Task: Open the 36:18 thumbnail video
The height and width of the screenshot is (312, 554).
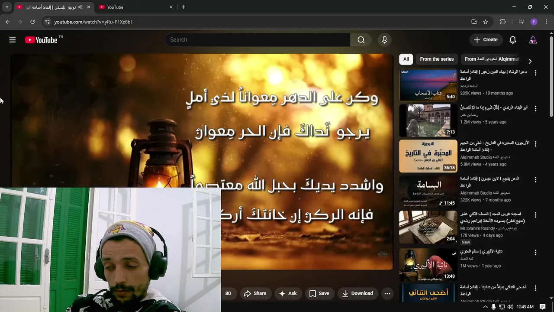Action: point(428,156)
